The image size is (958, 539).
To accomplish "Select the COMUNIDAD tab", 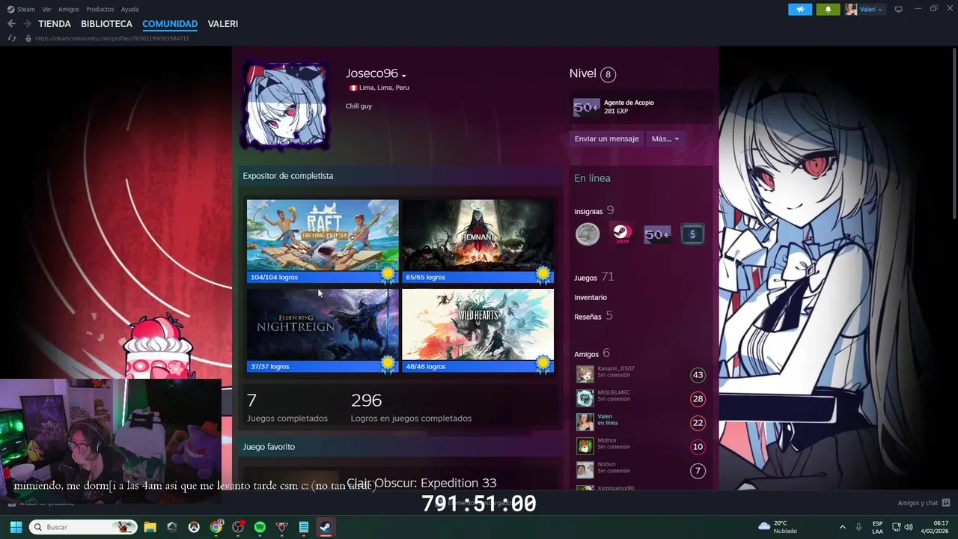I will click(170, 24).
